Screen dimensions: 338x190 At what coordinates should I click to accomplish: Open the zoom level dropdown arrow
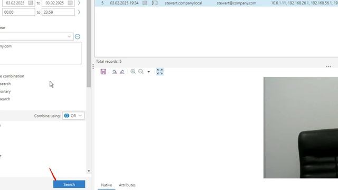click(148, 72)
